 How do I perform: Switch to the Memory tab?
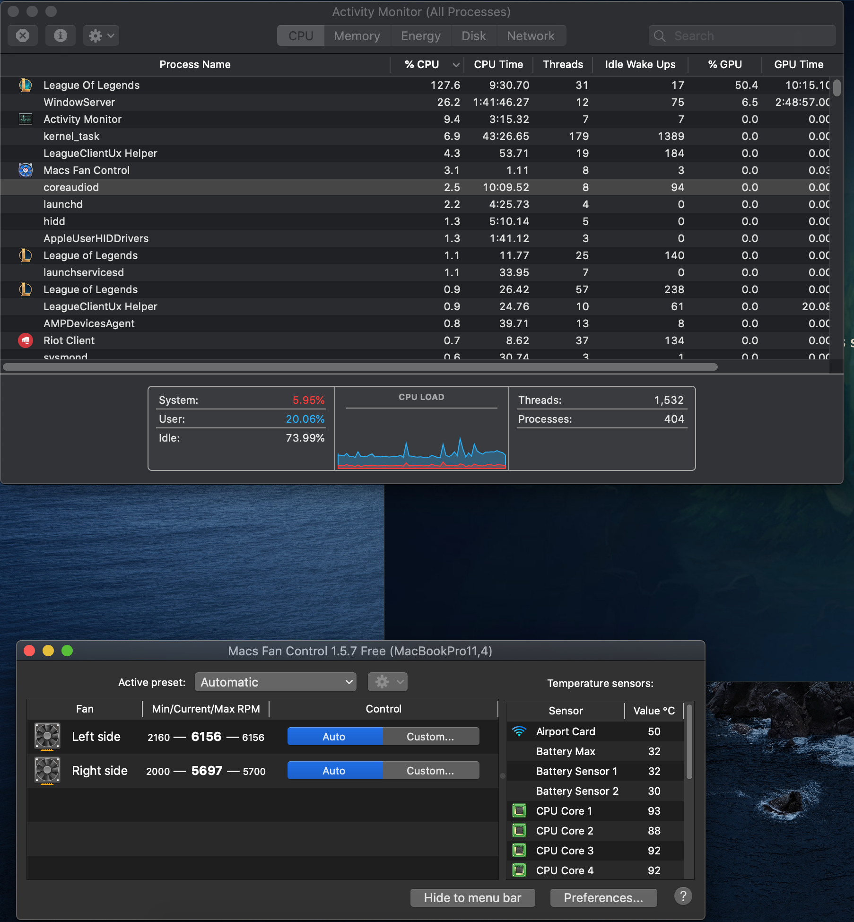(357, 36)
